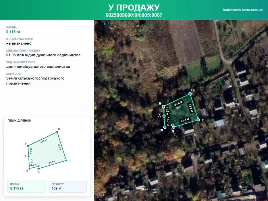Screen dimensions: 268x201
Task: Click the 0,115 га area value under ПЛОЩА
Action: click(13, 32)
